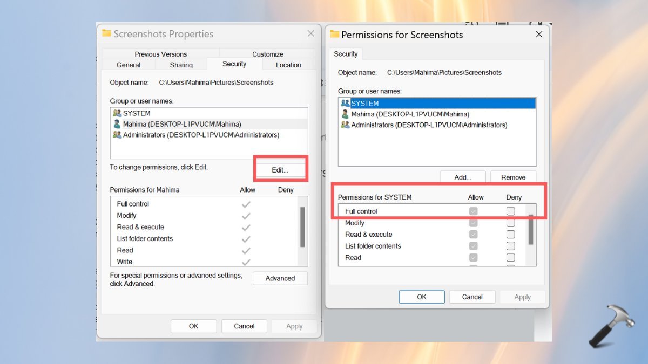Toggle Allow checkbox for Read & execute
Image resolution: width=648 pixels, height=364 pixels.
[474, 234]
